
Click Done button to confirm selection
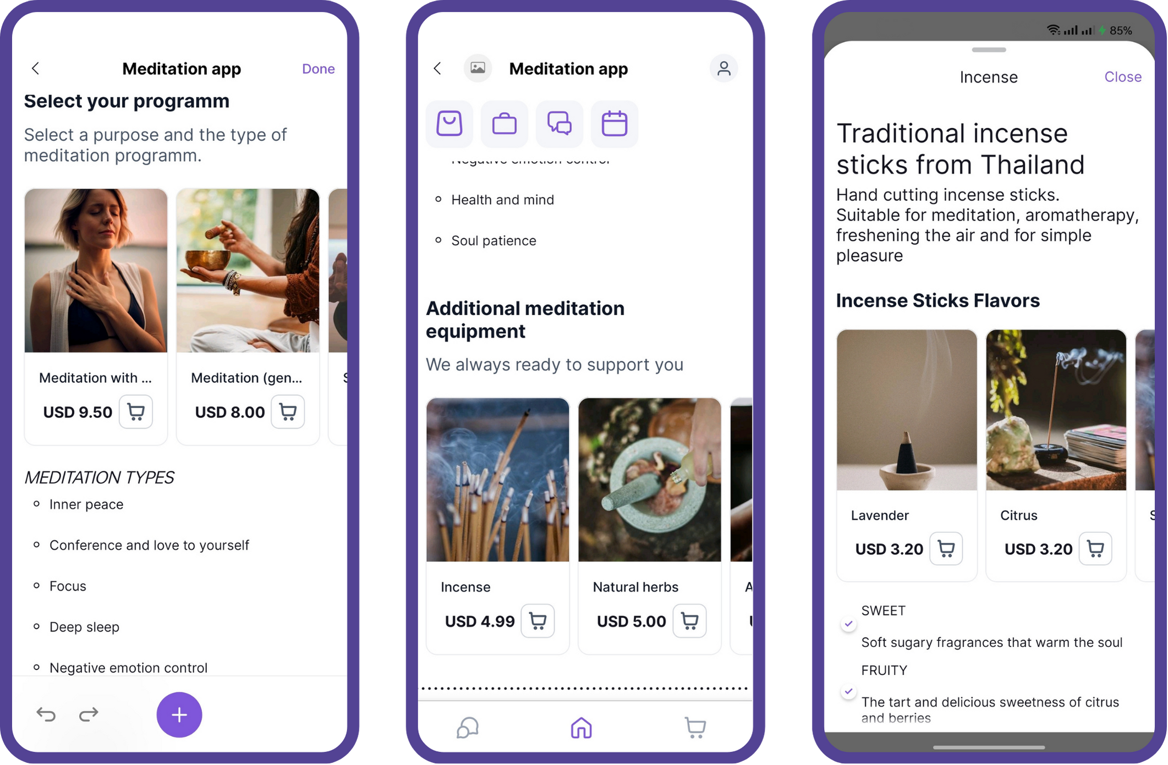[x=317, y=68]
